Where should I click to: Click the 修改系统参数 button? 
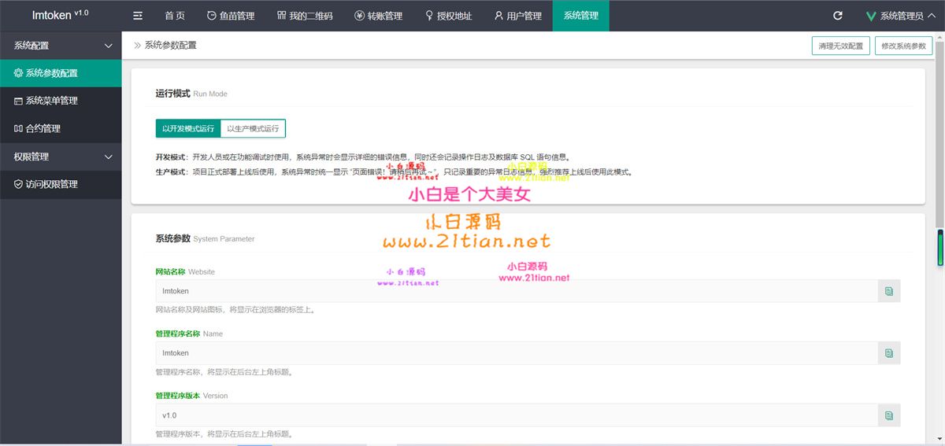click(903, 46)
